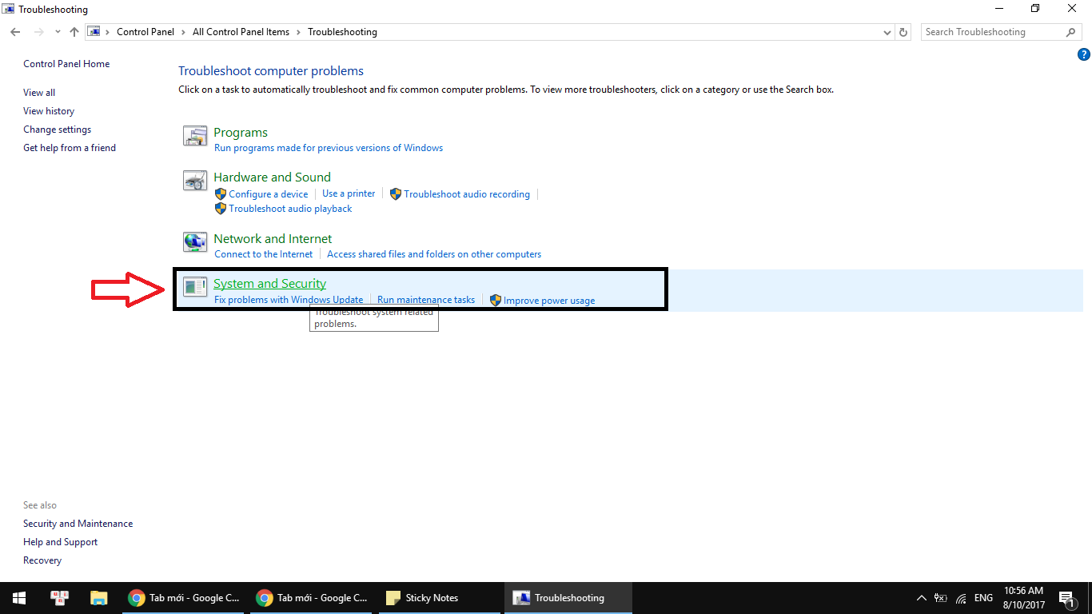This screenshot has height=614, width=1092.
Task: Open Fix problems with Windows Update
Action: (x=289, y=300)
